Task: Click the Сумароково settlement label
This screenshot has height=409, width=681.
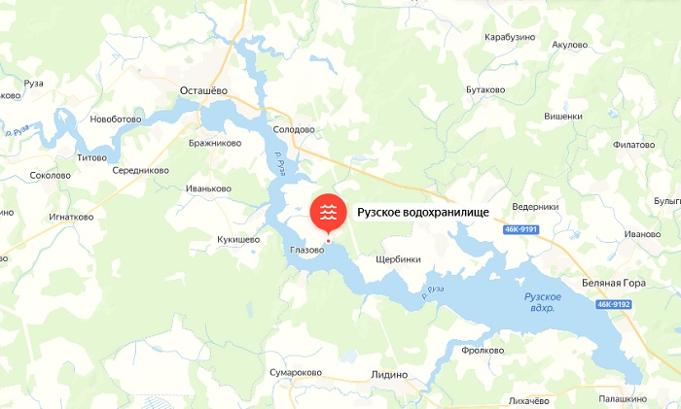Action: (296, 372)
